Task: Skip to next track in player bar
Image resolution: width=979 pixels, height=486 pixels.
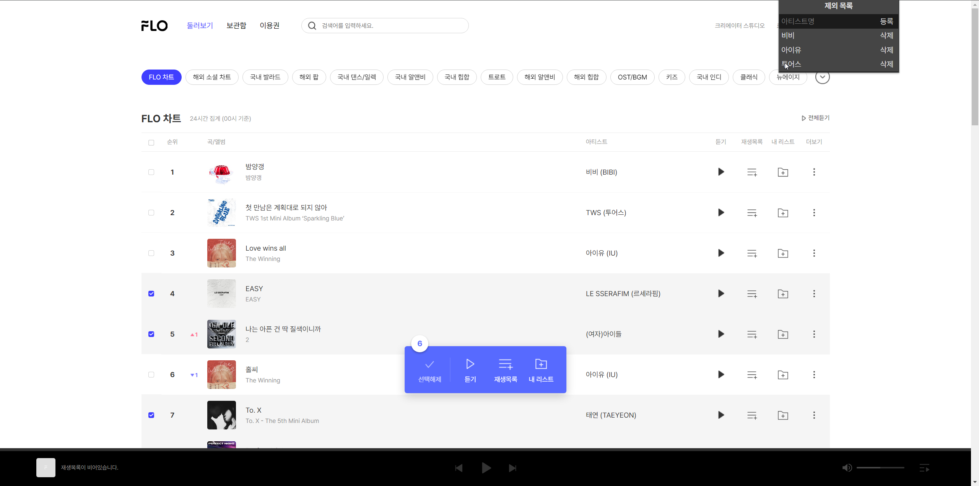Action: (512, 468)
